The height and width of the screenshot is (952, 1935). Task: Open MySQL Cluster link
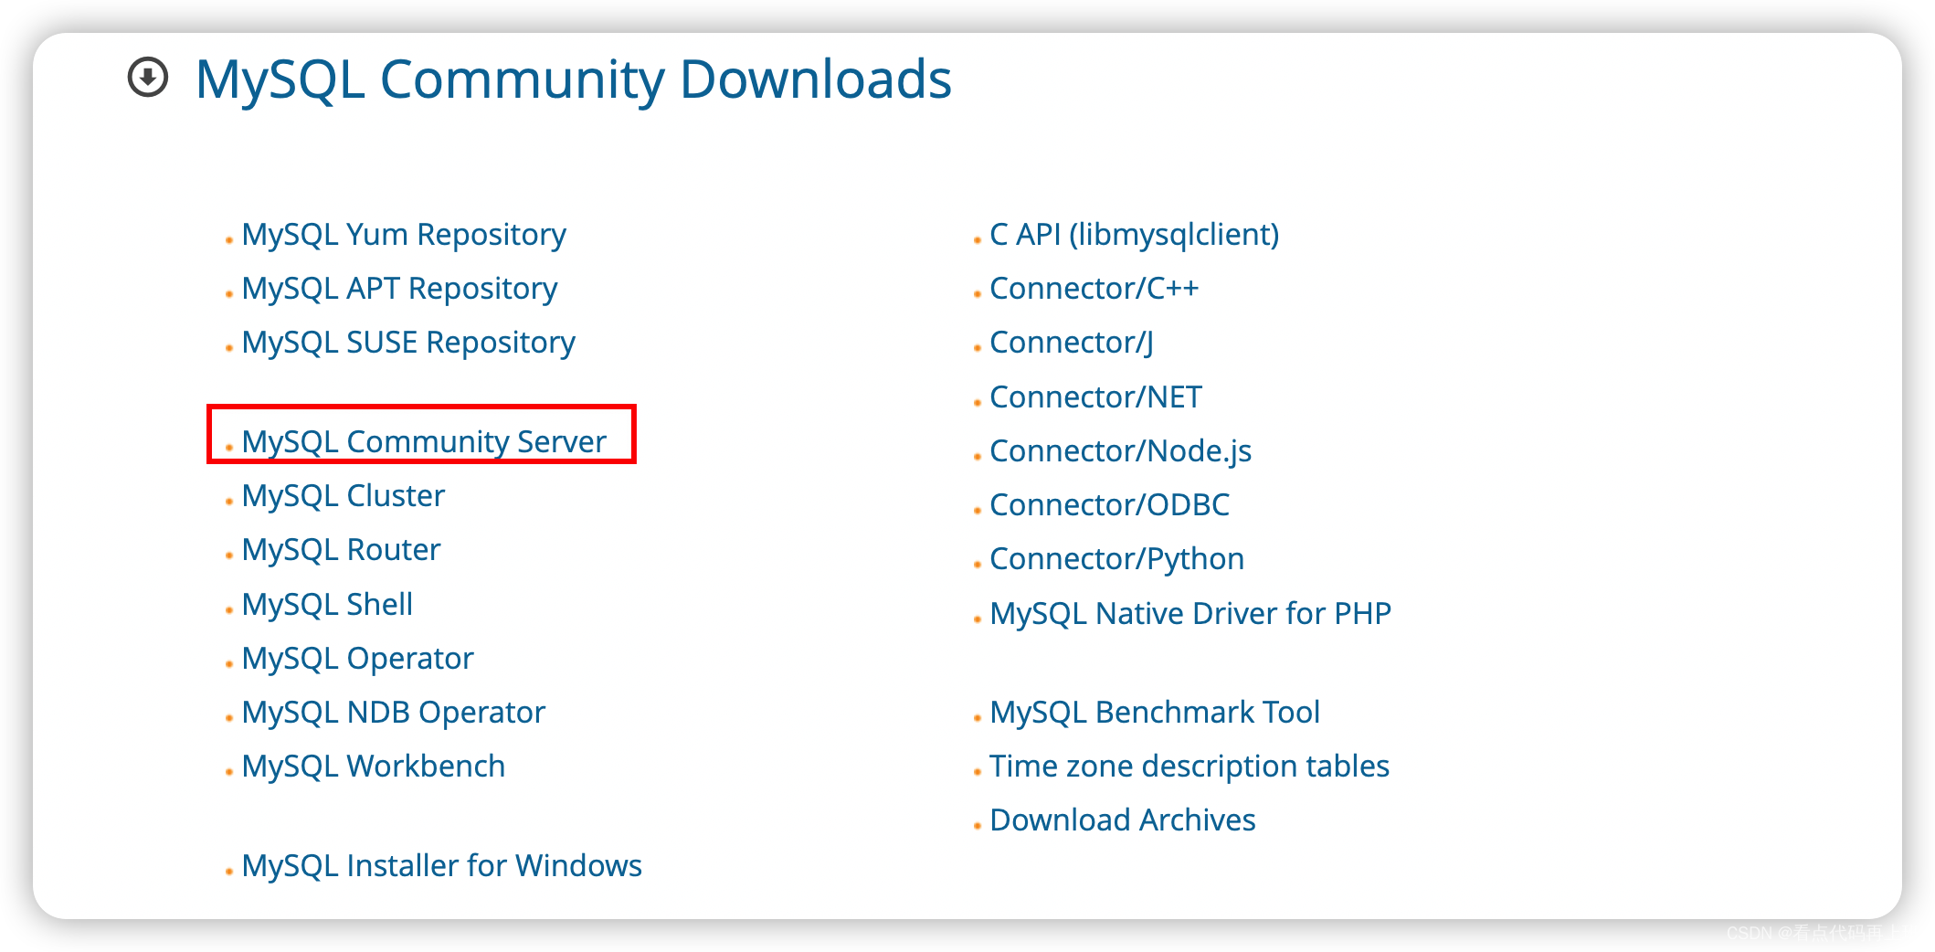(x=344, y=496)
